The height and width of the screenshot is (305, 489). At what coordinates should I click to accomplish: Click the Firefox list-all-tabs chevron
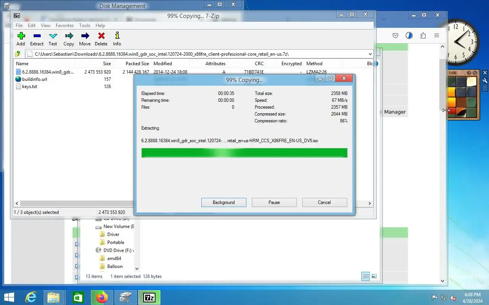pyautogui.click(x=384, y=19)
